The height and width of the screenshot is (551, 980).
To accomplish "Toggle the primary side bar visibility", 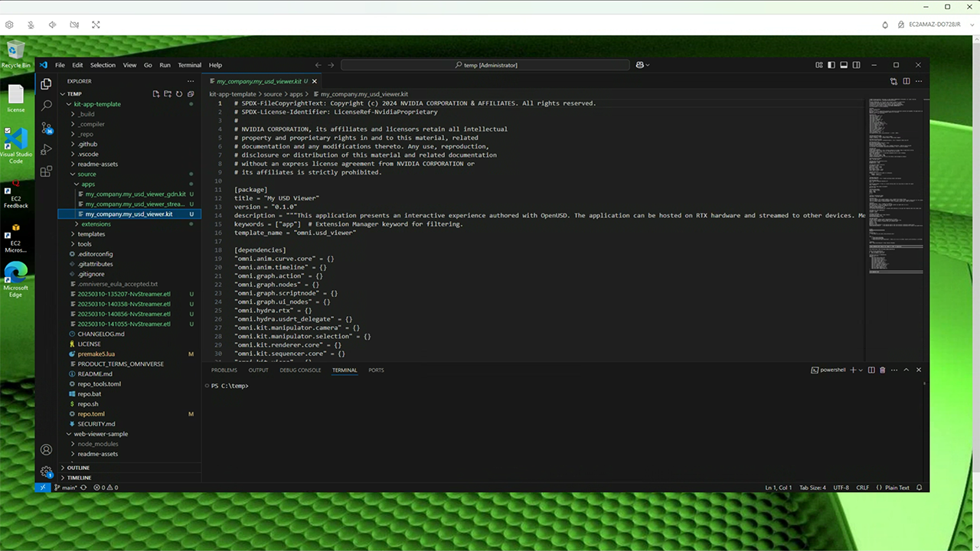I will point(831,65).
